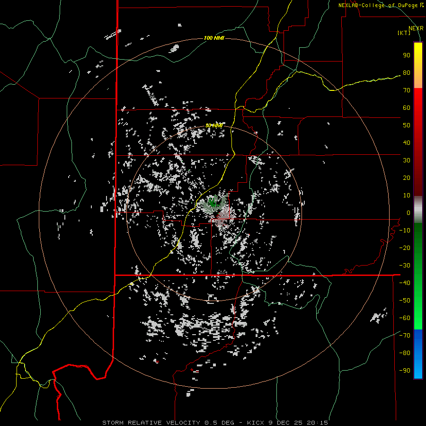Click the positive 50 value on the velocity scale

tap(407, 125)
